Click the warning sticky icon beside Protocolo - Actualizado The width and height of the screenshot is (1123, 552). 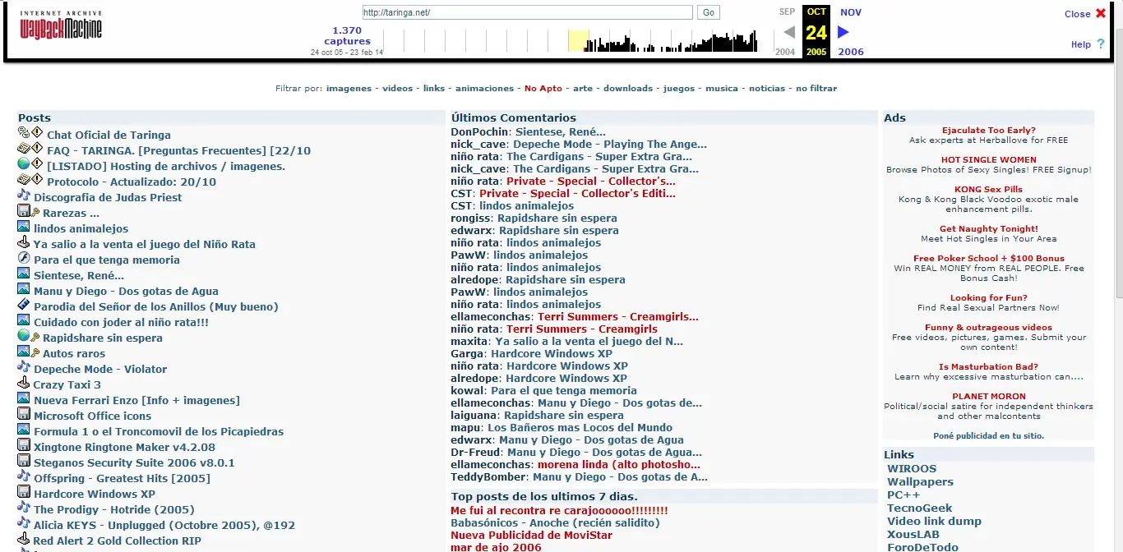[x=37, y=180]
